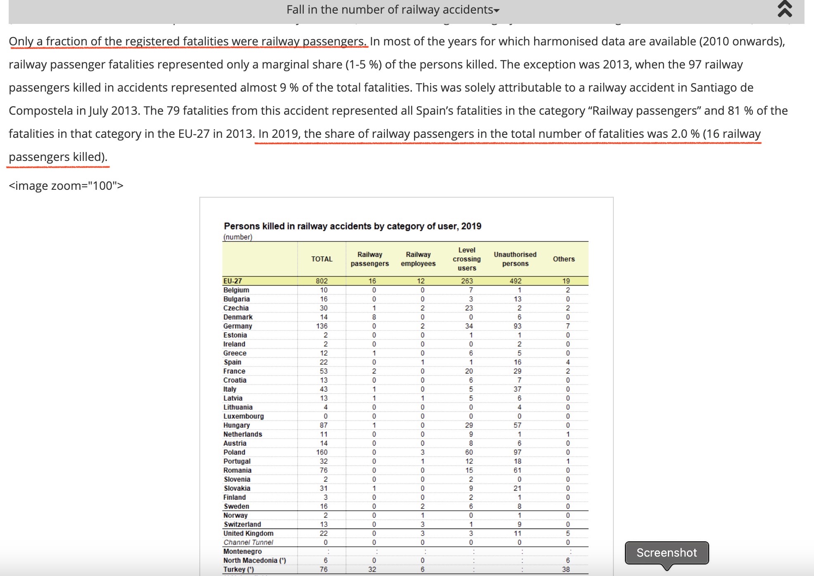Click the Germany row label
This screenshot has height=576, width=814.
coord(238,326)
